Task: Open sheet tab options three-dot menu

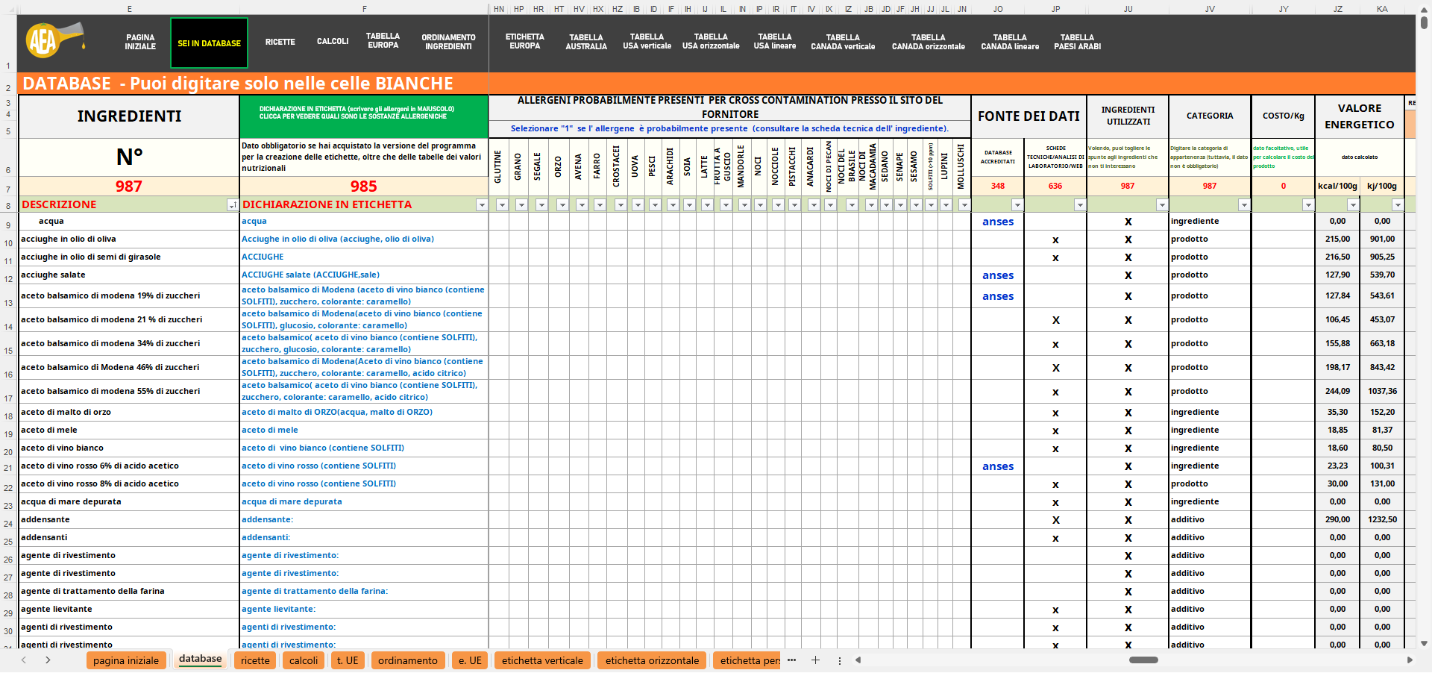Action: point(840,660)
